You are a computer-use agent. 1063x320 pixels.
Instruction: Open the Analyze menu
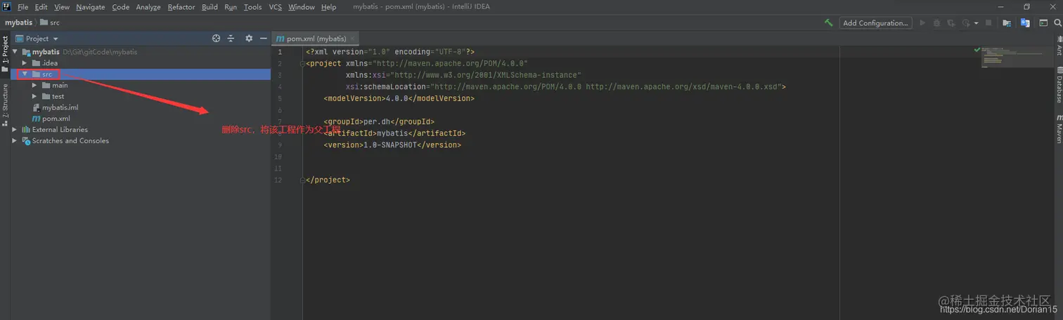pos(148,7)
